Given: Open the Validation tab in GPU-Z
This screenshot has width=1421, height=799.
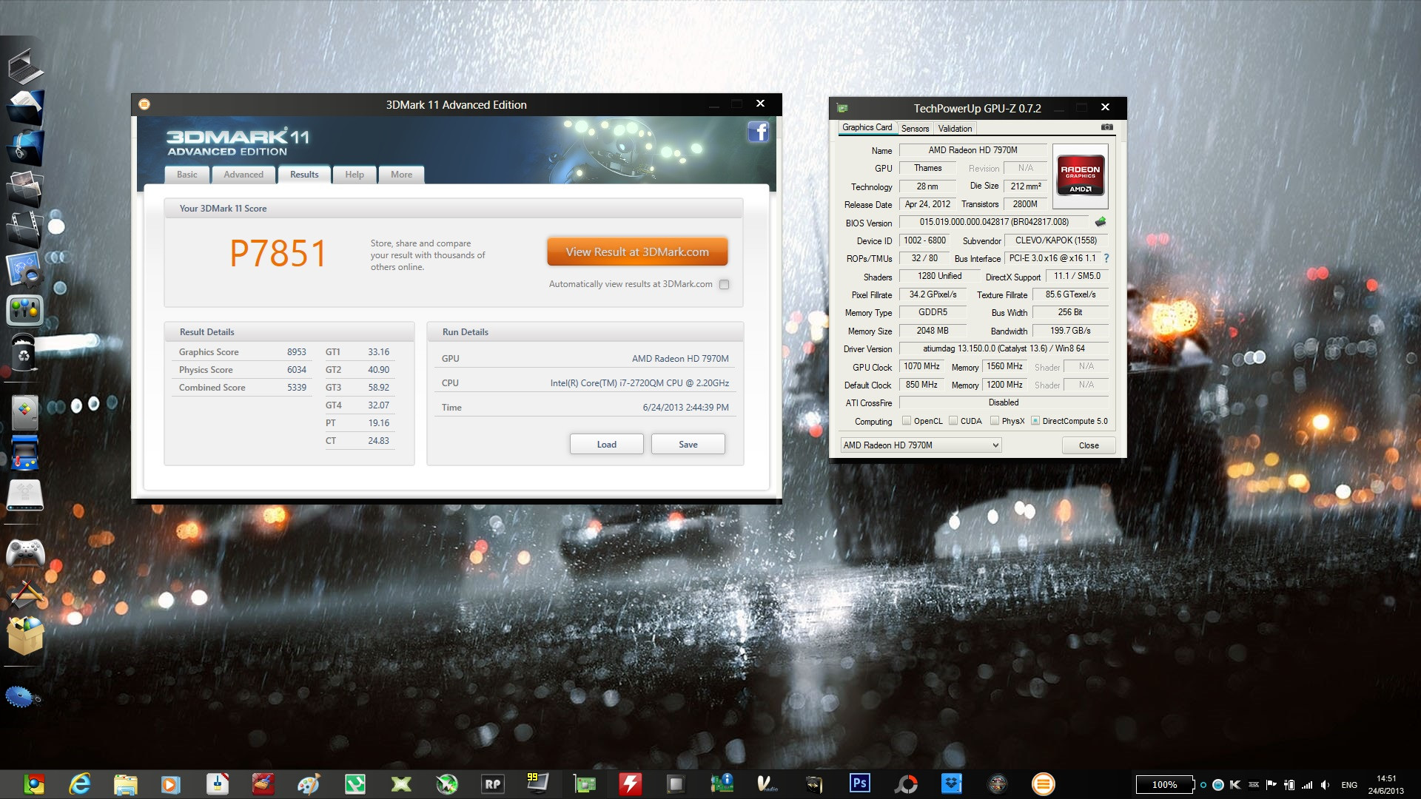Looking at the screenshot, I should pyautogui.click(x=955, y=129).
